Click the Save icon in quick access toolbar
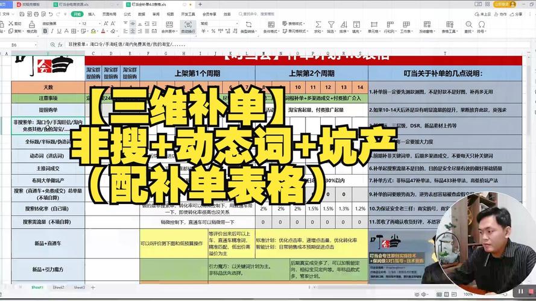The width and height of the screenshot is (536, 301). click(x=22, y=14)
